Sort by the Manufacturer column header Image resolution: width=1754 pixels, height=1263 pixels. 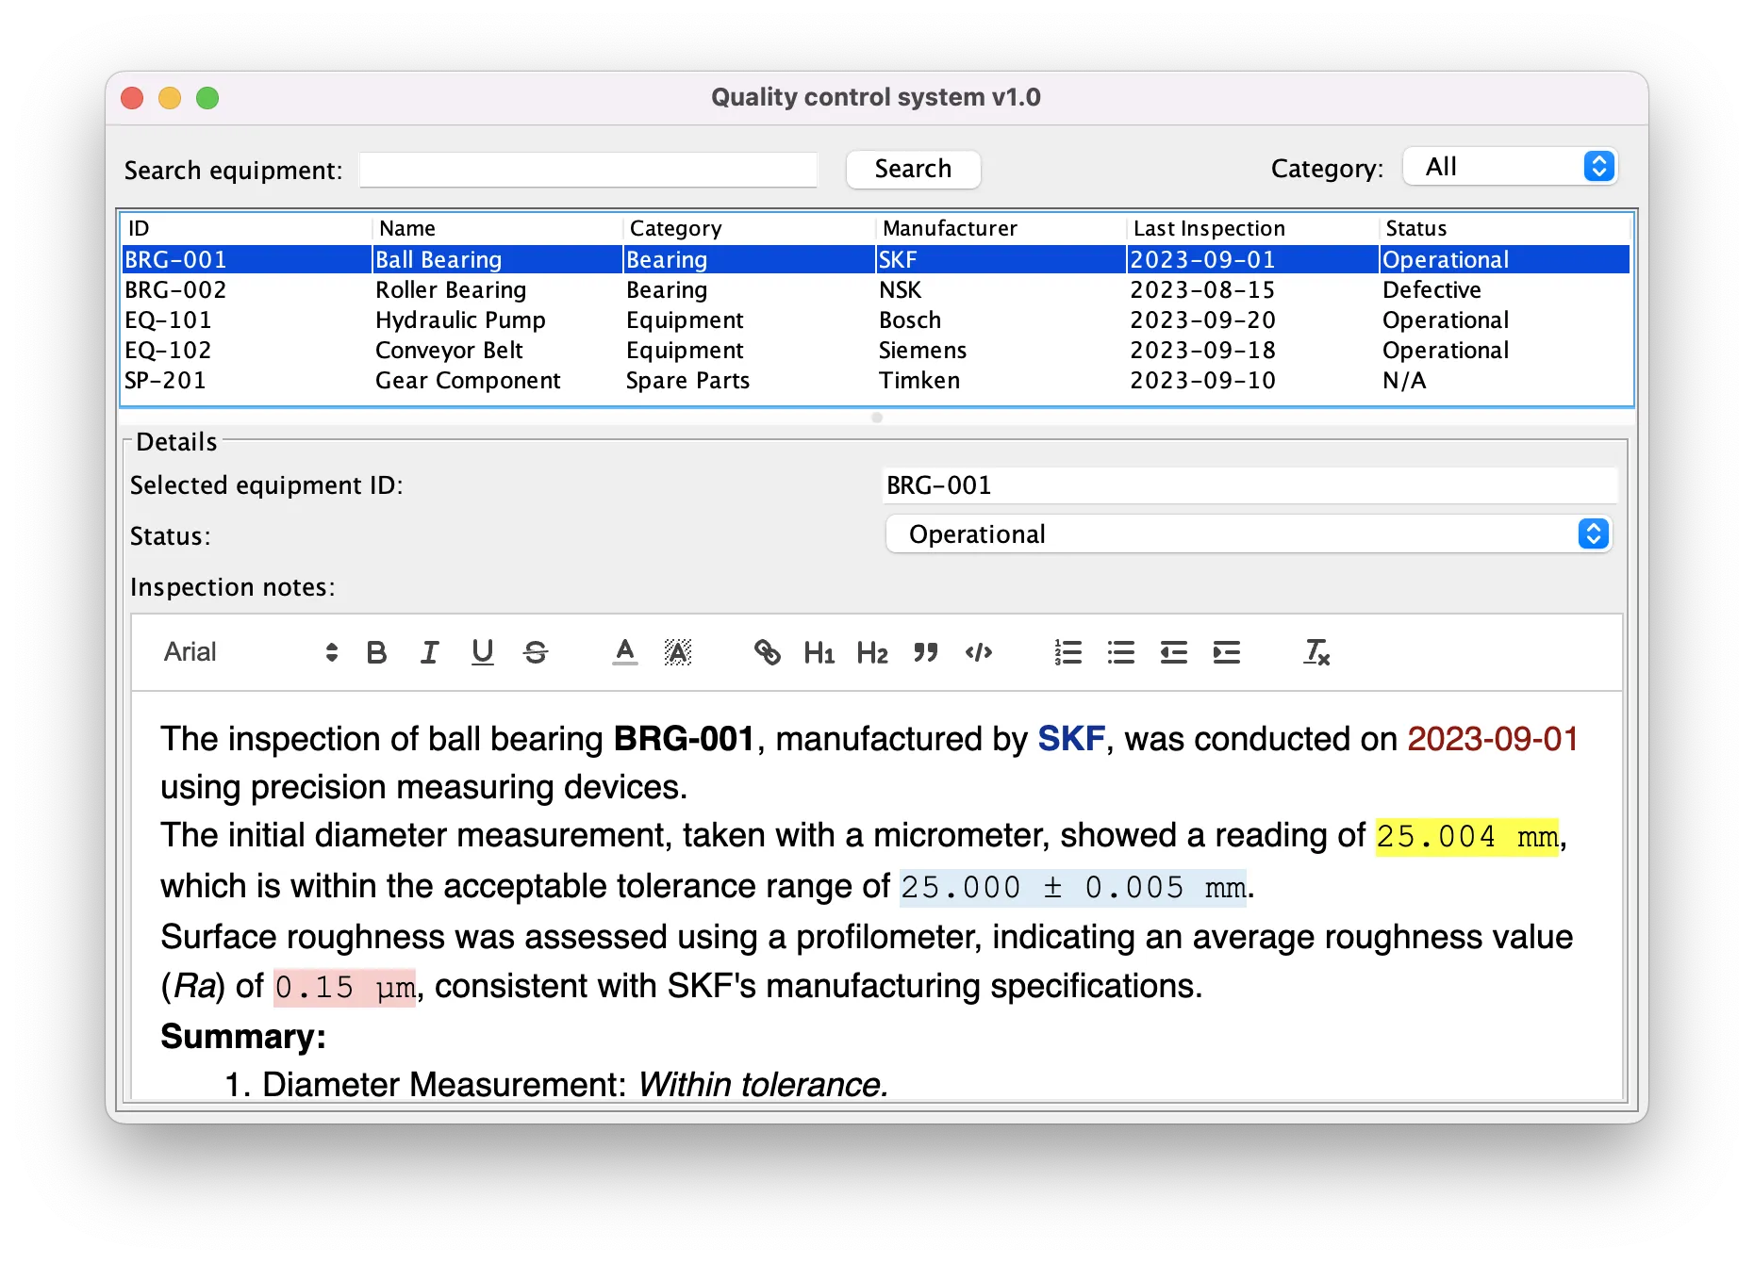1001,228
